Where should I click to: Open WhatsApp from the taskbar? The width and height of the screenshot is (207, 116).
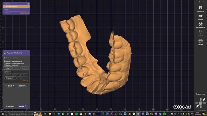pos(63,114)
